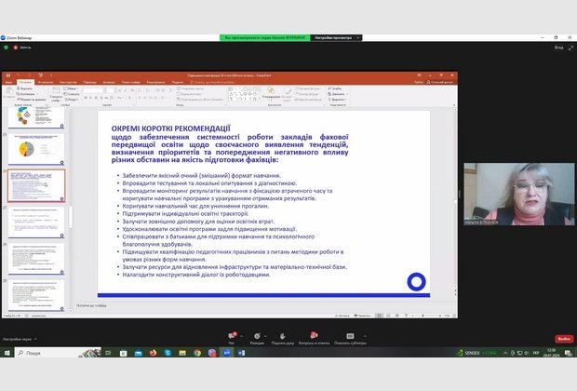Open the Insert ribbon tab
This screenshot has width=577, height=391.
point(46,82)
